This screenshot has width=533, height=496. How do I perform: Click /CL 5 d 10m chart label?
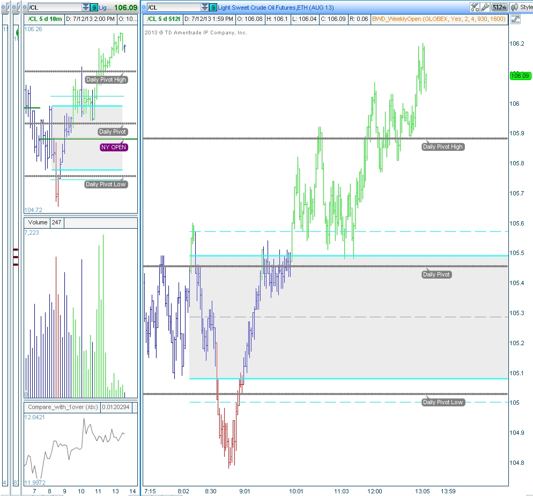coord(44,19)
